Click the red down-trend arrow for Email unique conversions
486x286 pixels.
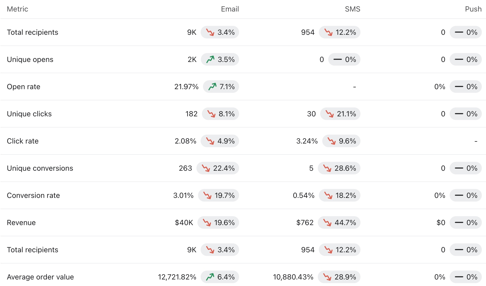206,168
